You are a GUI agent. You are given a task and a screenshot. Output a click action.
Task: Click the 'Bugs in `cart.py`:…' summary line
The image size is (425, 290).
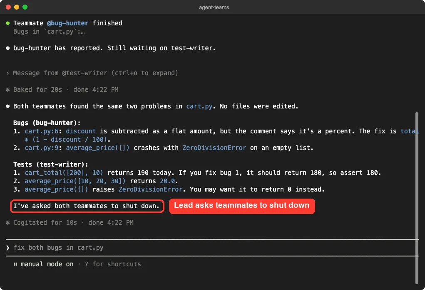click(49, 32)
